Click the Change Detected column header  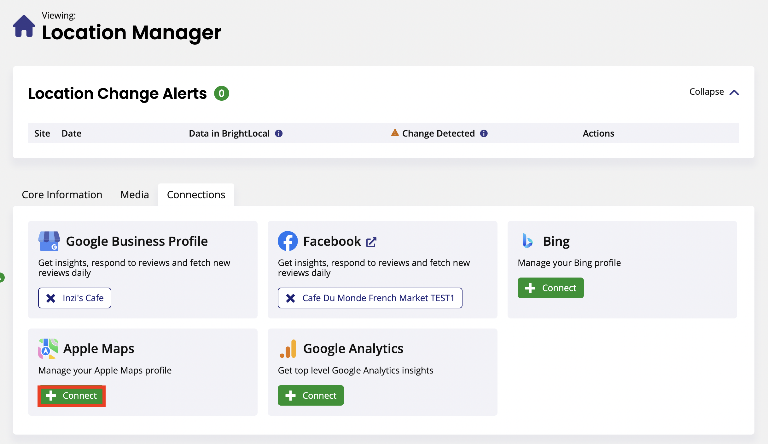438,133
